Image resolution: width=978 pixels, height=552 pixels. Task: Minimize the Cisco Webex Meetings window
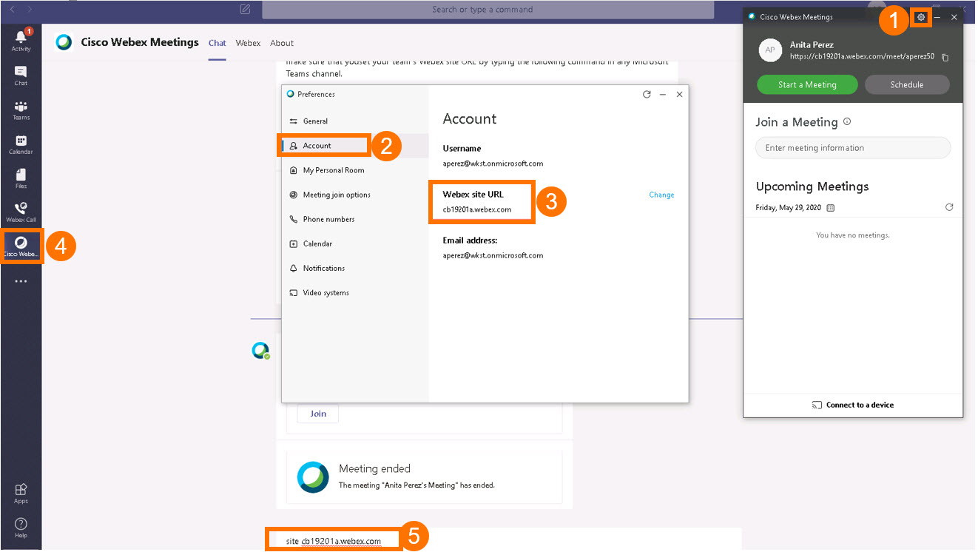pyautogui.click(x=937, y=17)
